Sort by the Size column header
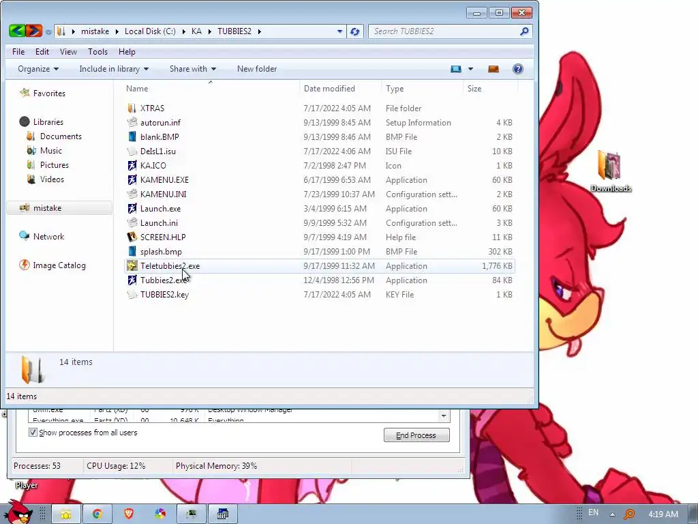698x524 pixels. tap(490, 89)
